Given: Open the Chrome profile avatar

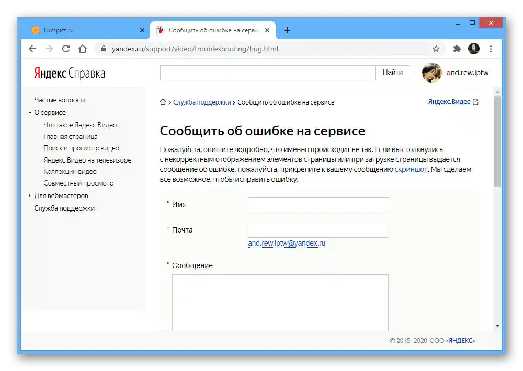Looking at the screenshot, I should [474, 49].
